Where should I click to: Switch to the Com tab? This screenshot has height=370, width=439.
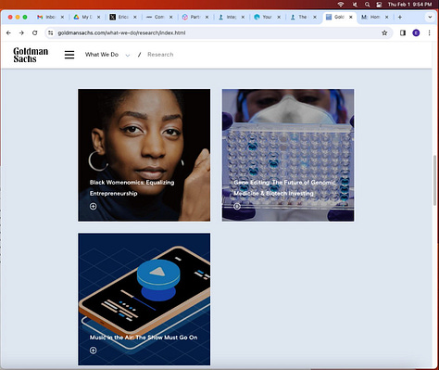tap(159, 17)
